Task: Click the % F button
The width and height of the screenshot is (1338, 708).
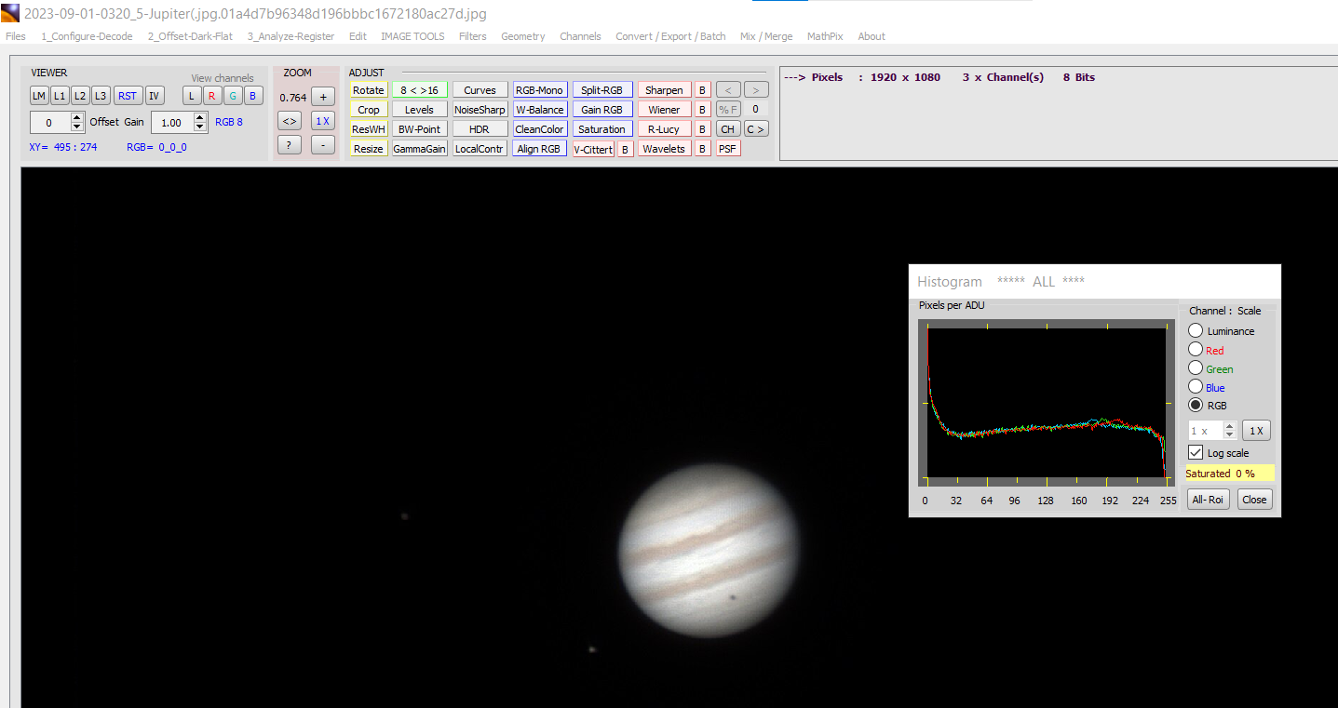Action: pos(728,110)
